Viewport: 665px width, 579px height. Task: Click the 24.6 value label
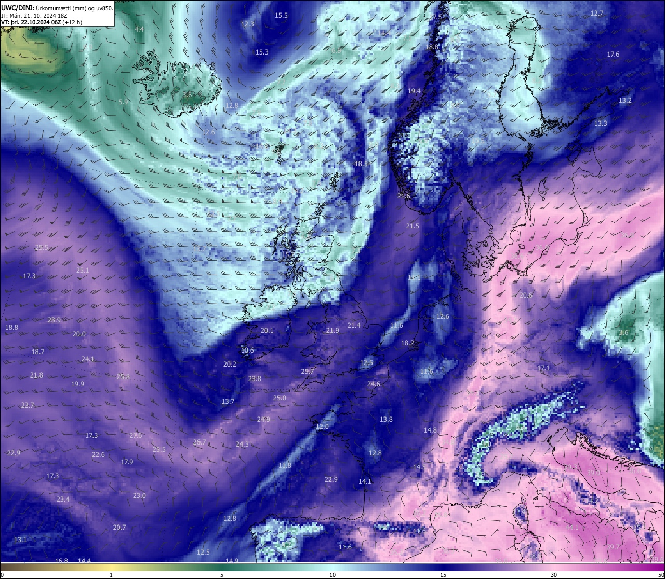click(x=374, y=384)
